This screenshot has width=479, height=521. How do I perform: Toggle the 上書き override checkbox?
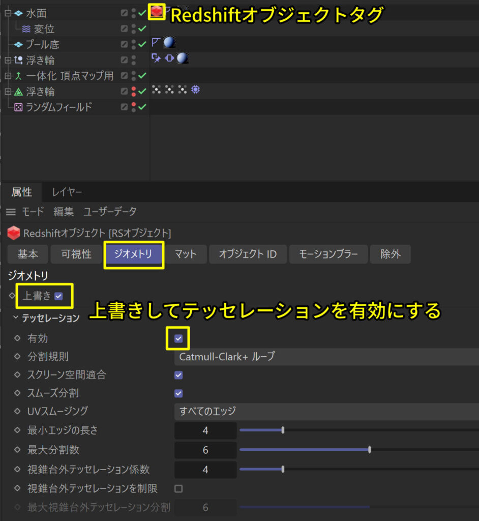pos(58,296)
